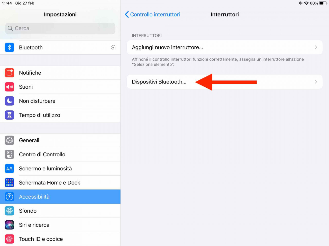
Task: Tap the Non disturbare moon icon
Action: [x=10, y=101]
